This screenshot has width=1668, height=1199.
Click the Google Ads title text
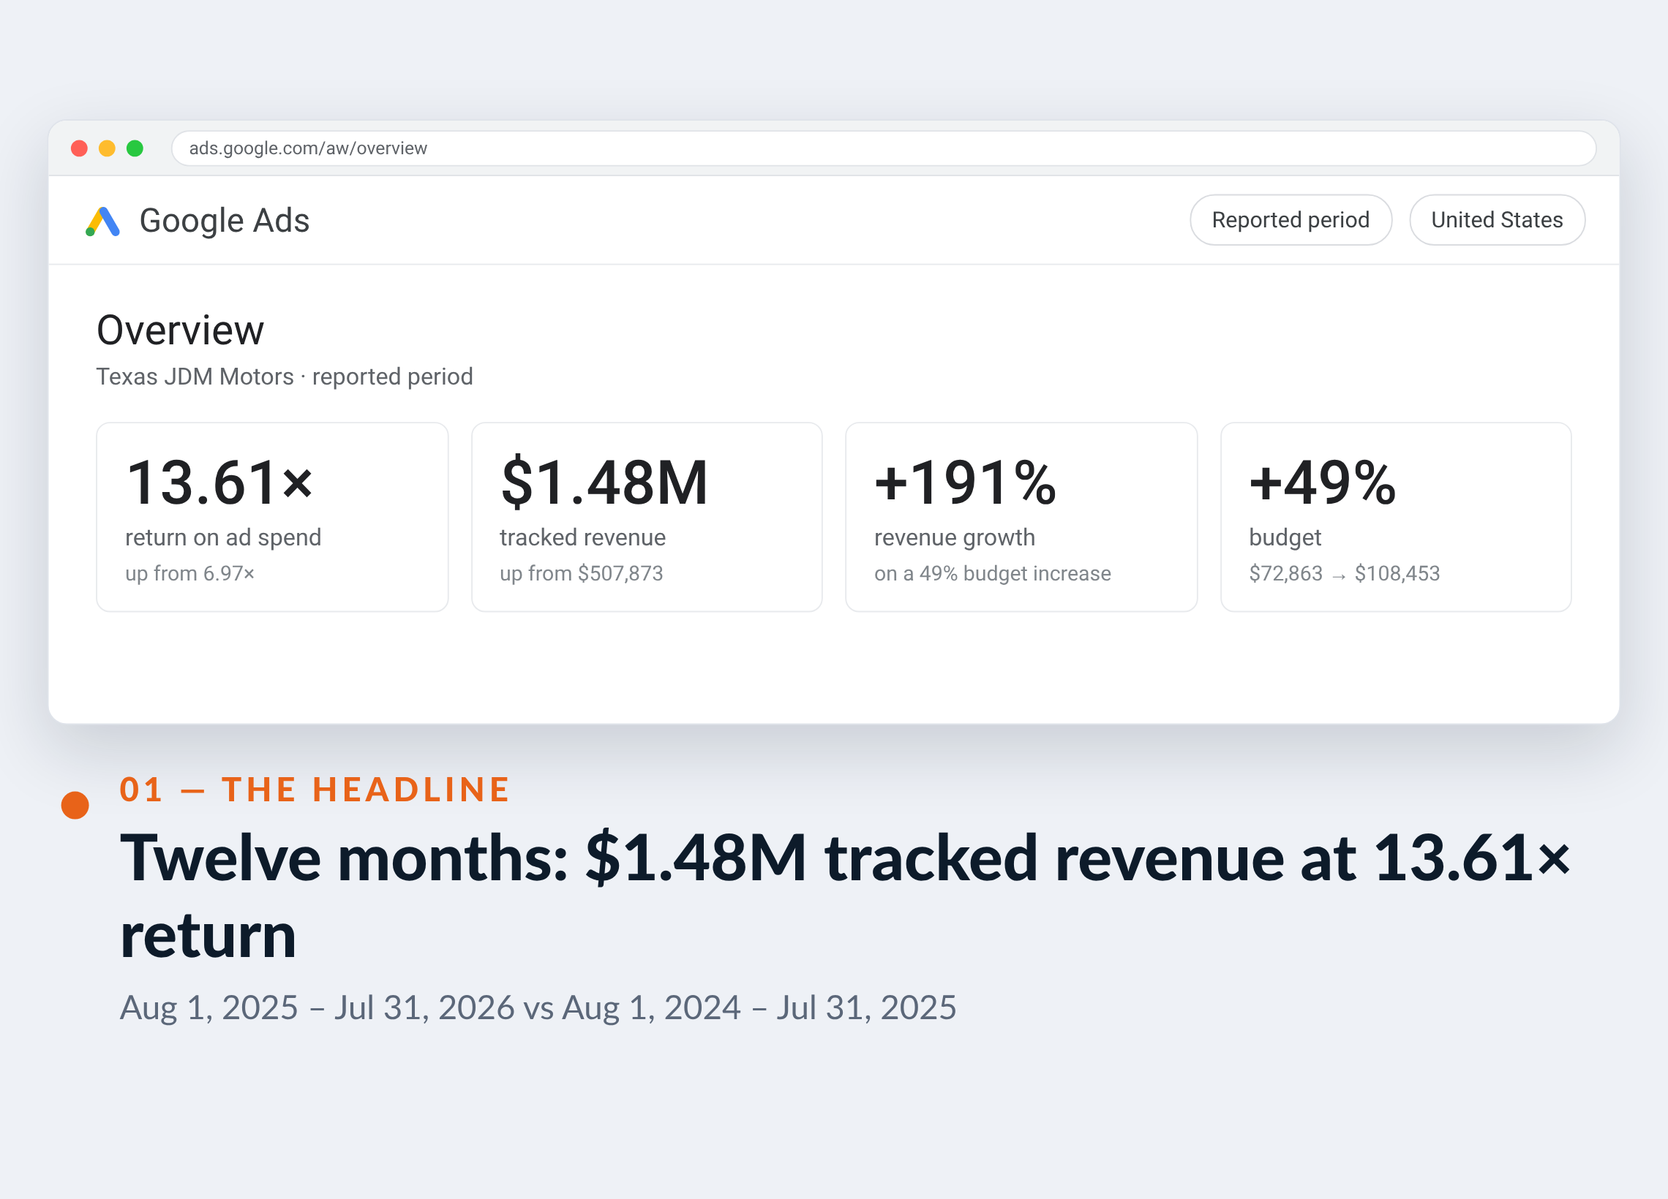225,221
